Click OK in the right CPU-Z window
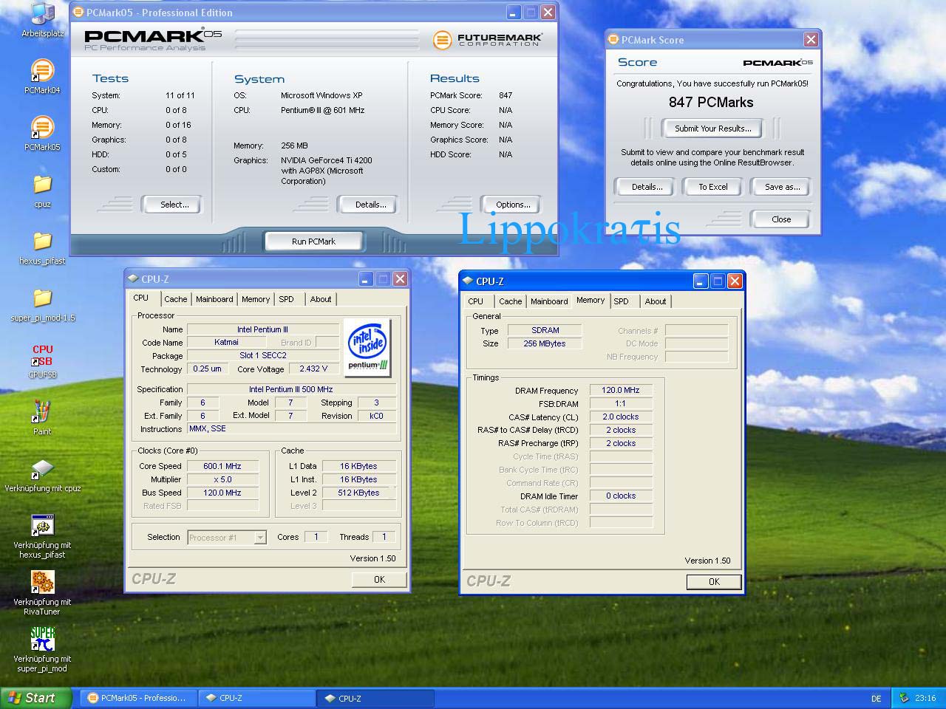946x709 pixels. (x=714, y=582)
